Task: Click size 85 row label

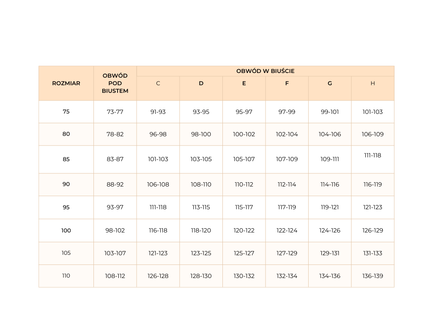Action: pyautogui.click(x=66, y=159)
